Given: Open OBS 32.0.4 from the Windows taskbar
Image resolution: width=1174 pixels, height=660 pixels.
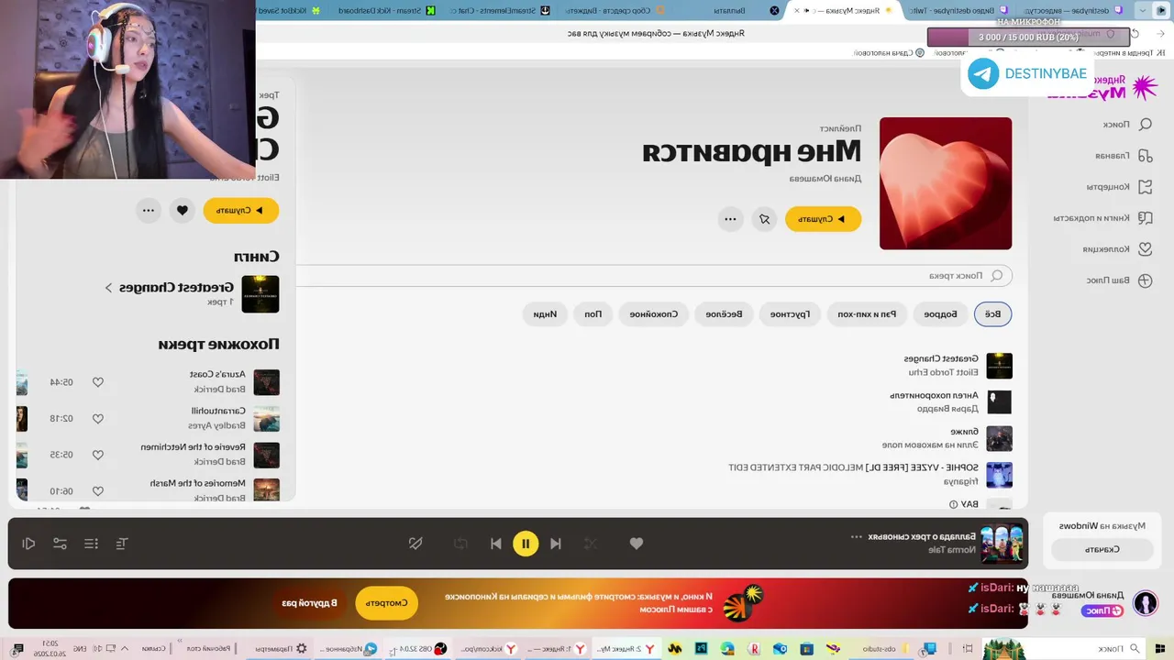Looking at the screenshot, I should [x=421, y=648].
